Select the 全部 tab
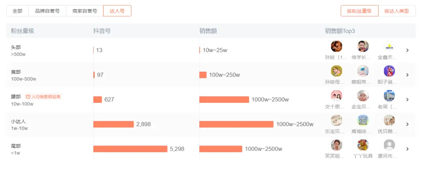The image size is (421, 169). [18, 11]
